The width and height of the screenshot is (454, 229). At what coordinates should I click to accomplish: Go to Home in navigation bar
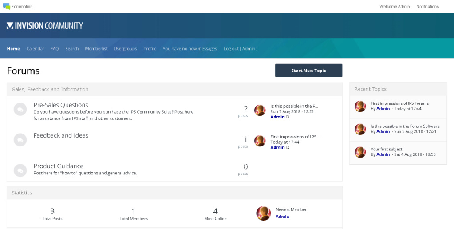click(13, 49)
